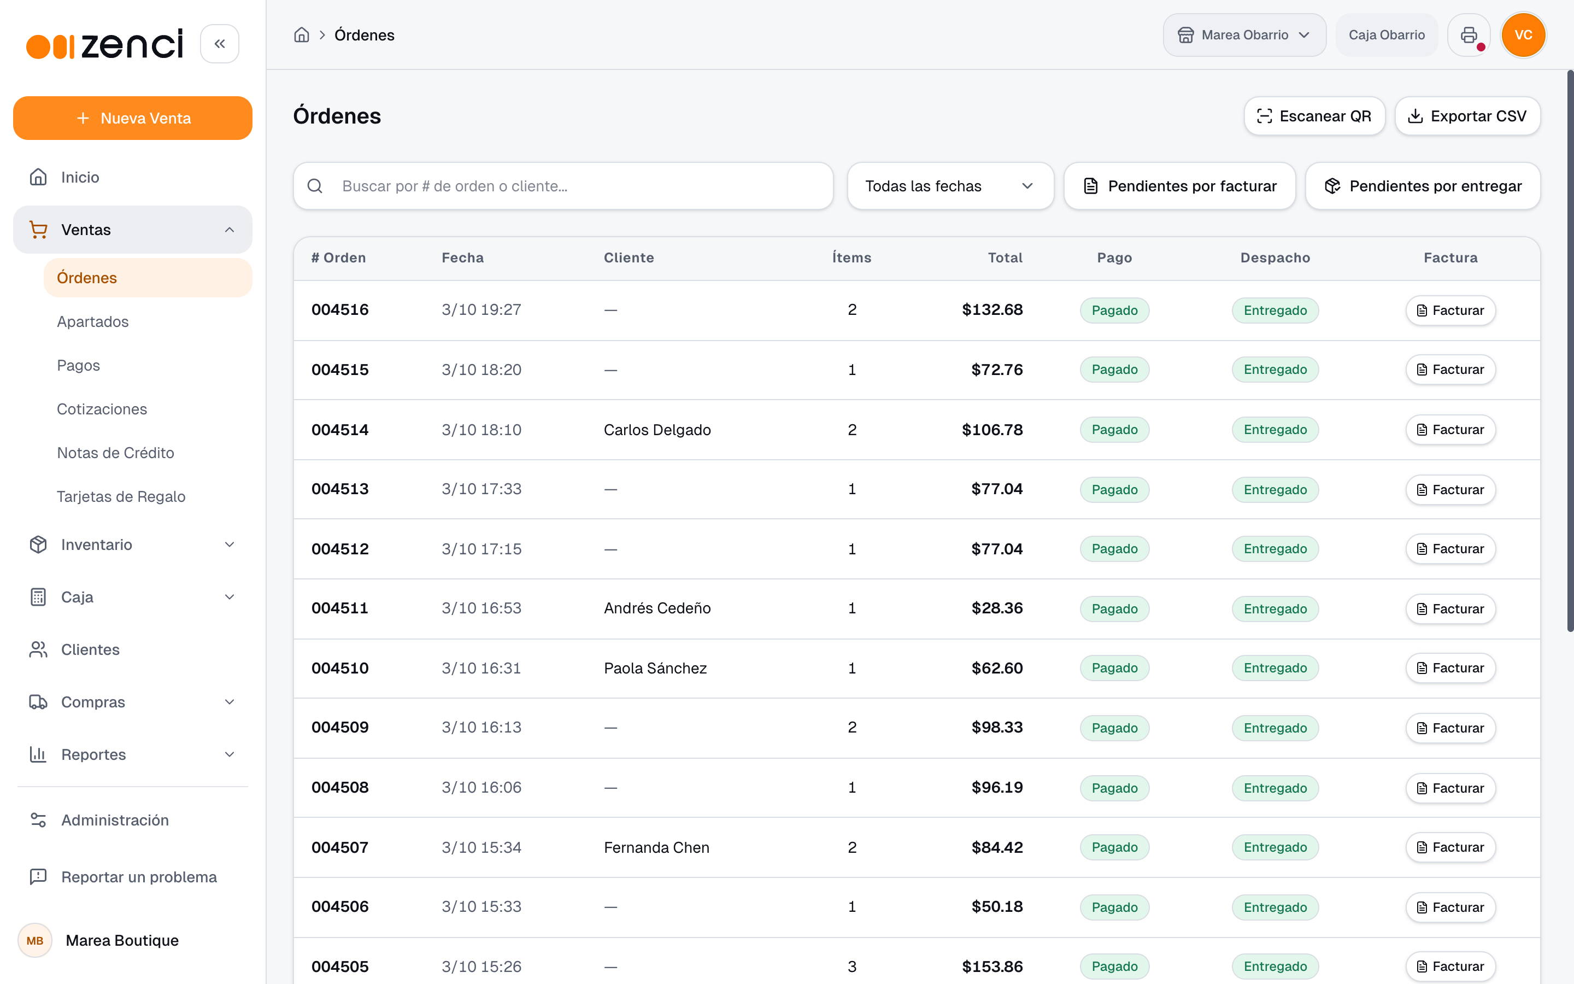This screenshot has height=984, width=1574.
Task: Open order number 004511
Action: click(339, 608)
